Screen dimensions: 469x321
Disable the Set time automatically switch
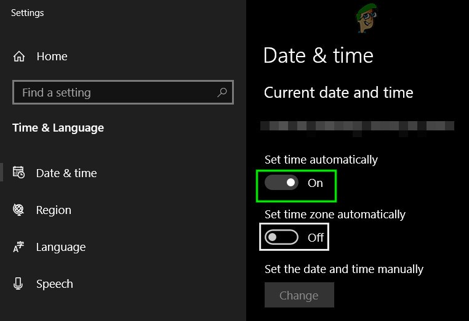281,183
